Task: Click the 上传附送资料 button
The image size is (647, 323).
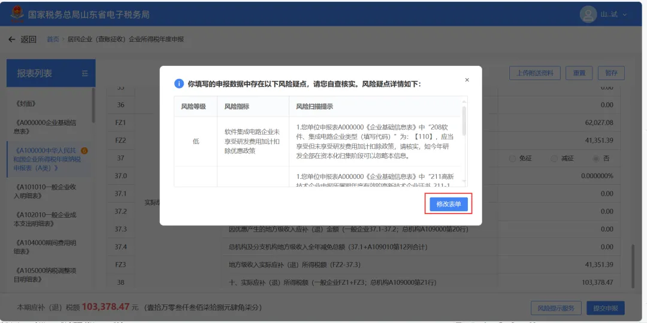Action: tap(535, 73)
